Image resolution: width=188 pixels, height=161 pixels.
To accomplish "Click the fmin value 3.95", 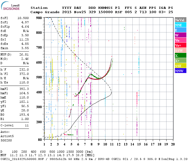I will point(25,48).
